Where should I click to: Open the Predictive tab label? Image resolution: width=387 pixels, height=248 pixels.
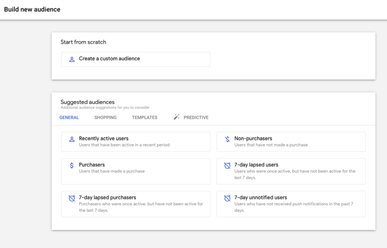(196, 118)
